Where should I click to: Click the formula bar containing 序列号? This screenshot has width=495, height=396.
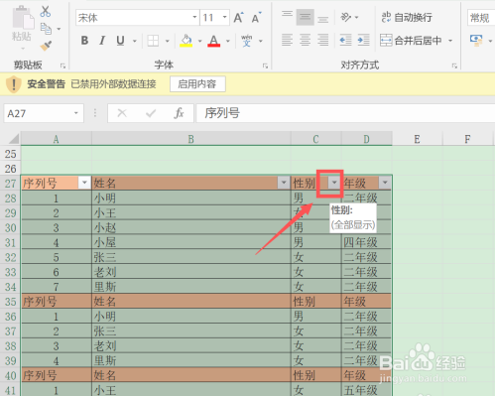345,113
